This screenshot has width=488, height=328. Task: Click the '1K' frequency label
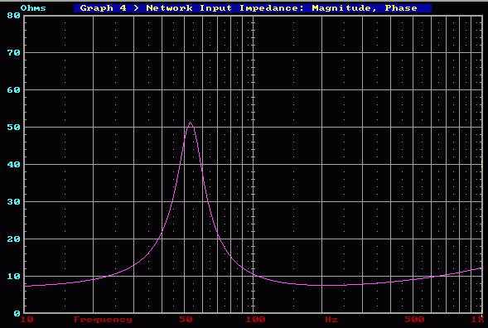478,320
